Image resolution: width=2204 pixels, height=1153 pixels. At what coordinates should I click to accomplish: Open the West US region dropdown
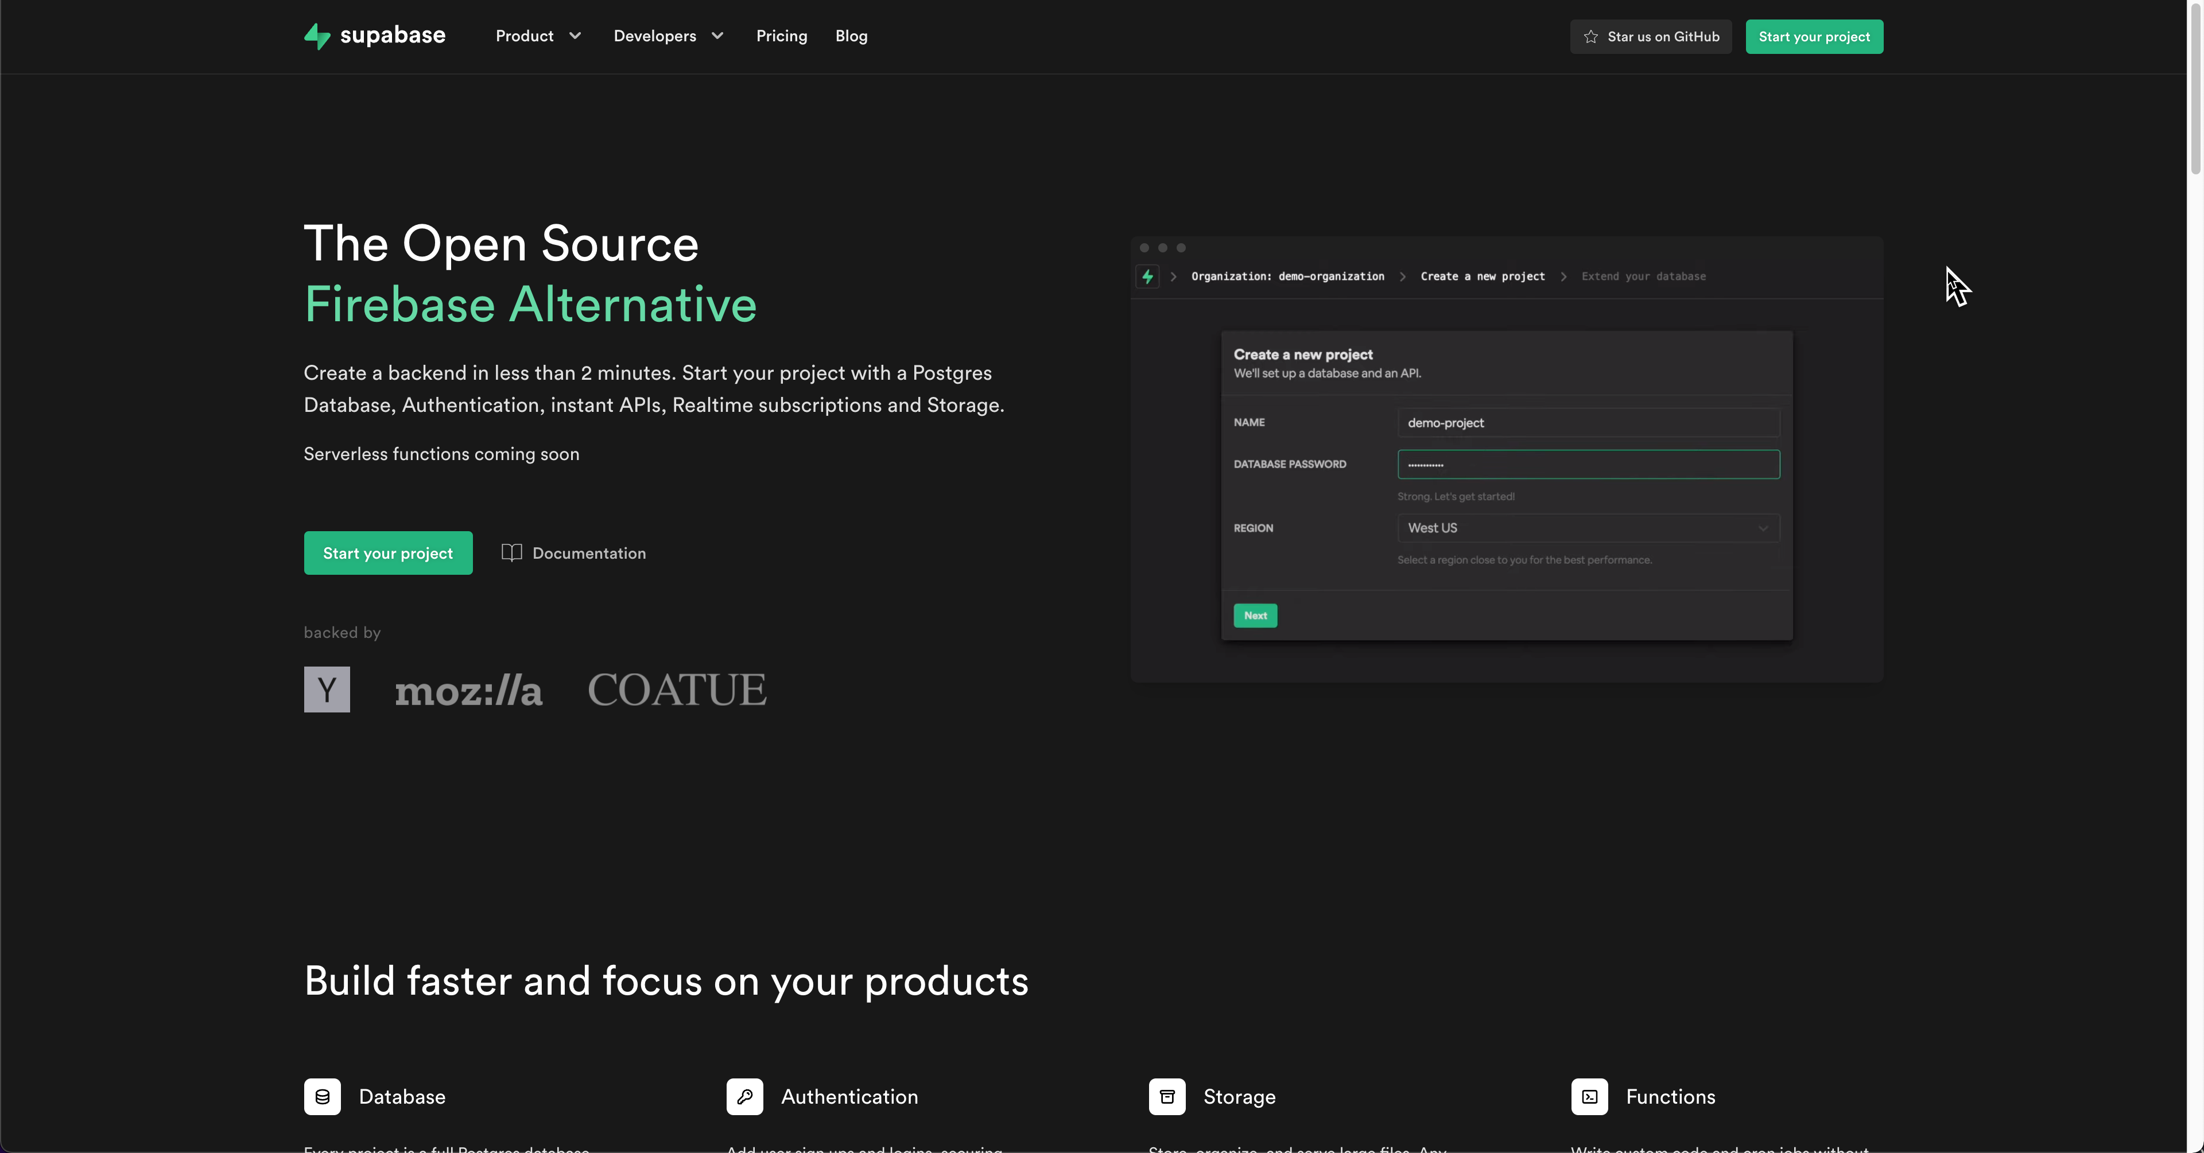point(1589,528)
